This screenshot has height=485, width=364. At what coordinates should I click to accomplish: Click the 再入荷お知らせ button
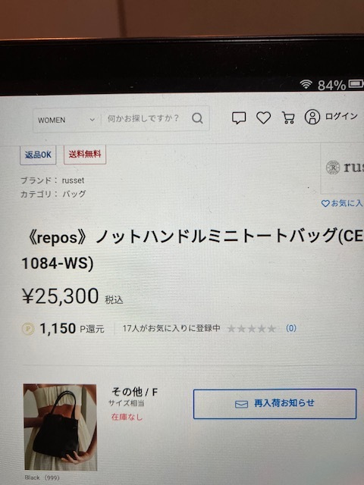tap(275, 404)
